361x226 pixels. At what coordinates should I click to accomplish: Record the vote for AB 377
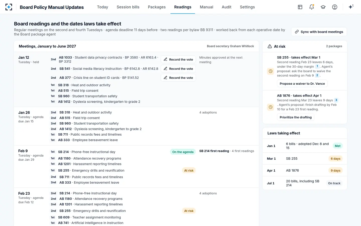pos(178,78)
